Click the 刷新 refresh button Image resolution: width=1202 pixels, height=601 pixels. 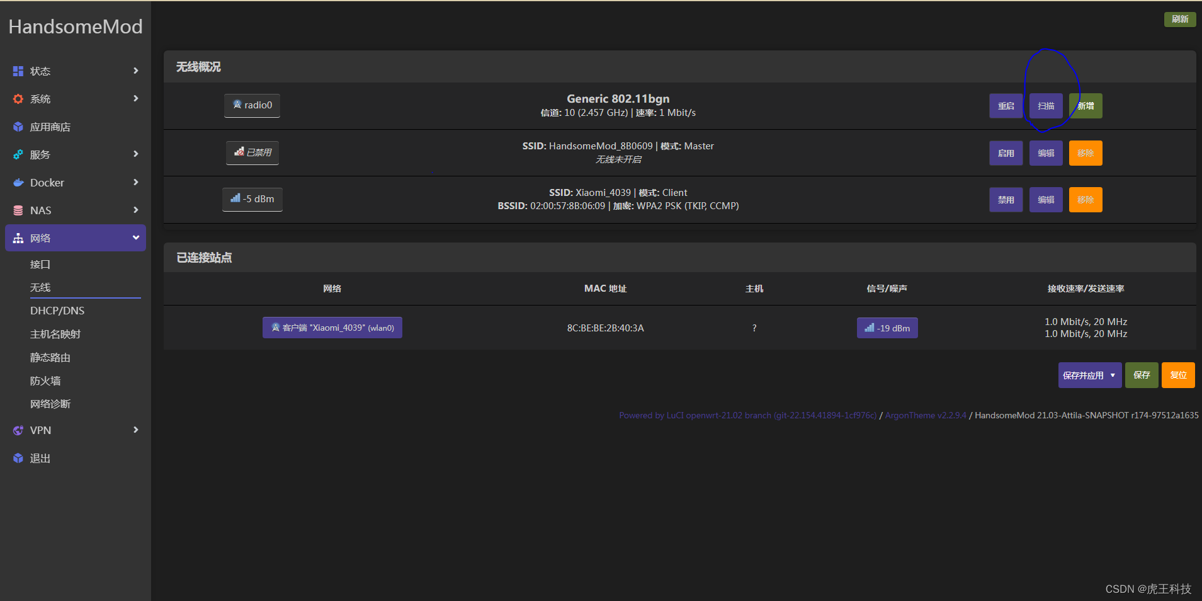(x=1180, y=19)
